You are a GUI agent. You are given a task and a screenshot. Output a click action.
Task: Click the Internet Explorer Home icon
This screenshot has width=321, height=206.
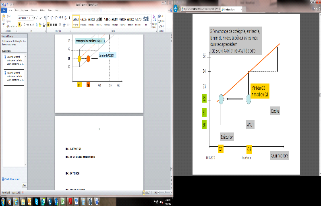[314, 9]
